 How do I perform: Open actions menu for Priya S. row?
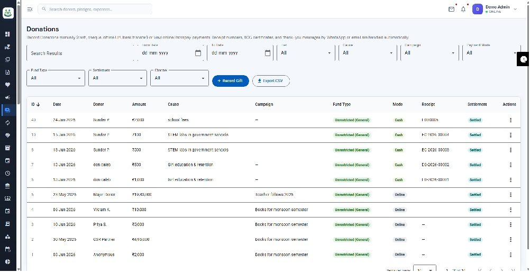pyautogui.click(x=510, y=224)
